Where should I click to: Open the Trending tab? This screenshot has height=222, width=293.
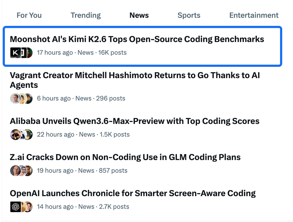point(86,15)
